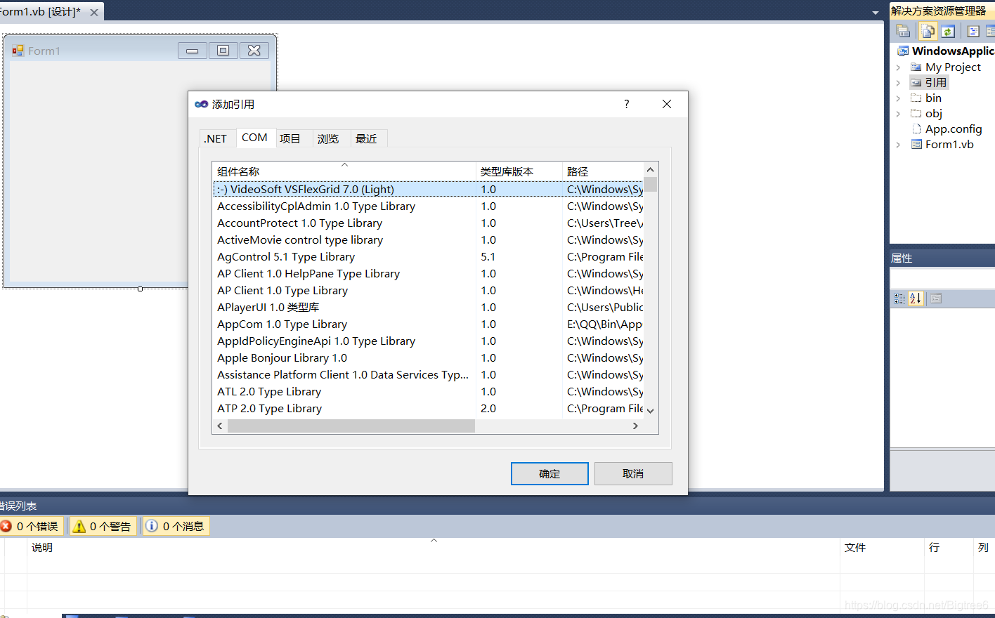Select Assistance Platform Client 1.0 Data Services row
The height and width of the screenshot is (618, 995).
pyautogui.click(x=428, y=374)
